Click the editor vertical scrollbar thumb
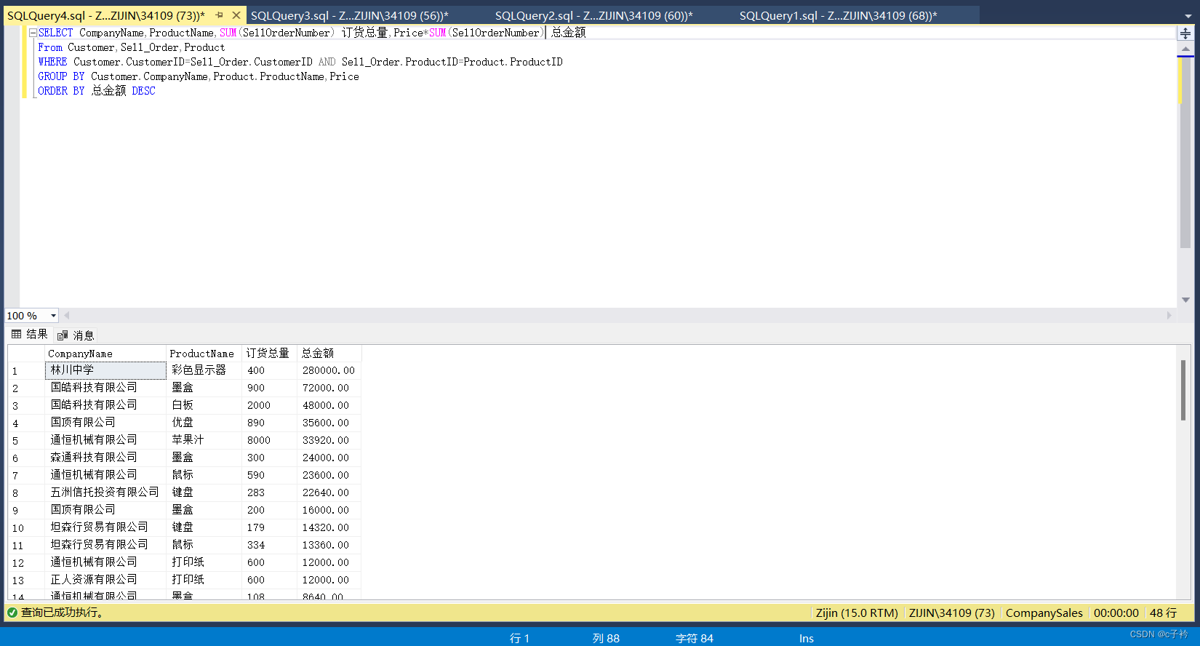Screen dimensions: 1200x646 click(1185, 153)
